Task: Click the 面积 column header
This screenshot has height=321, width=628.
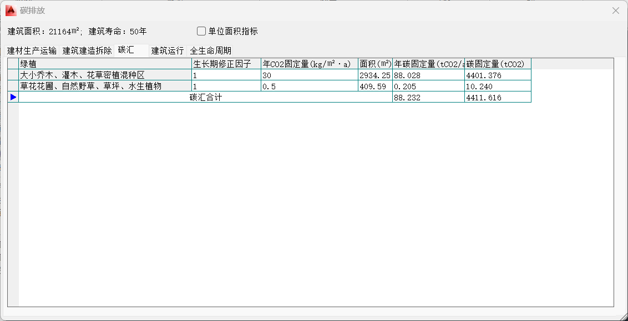Action: 375,64
